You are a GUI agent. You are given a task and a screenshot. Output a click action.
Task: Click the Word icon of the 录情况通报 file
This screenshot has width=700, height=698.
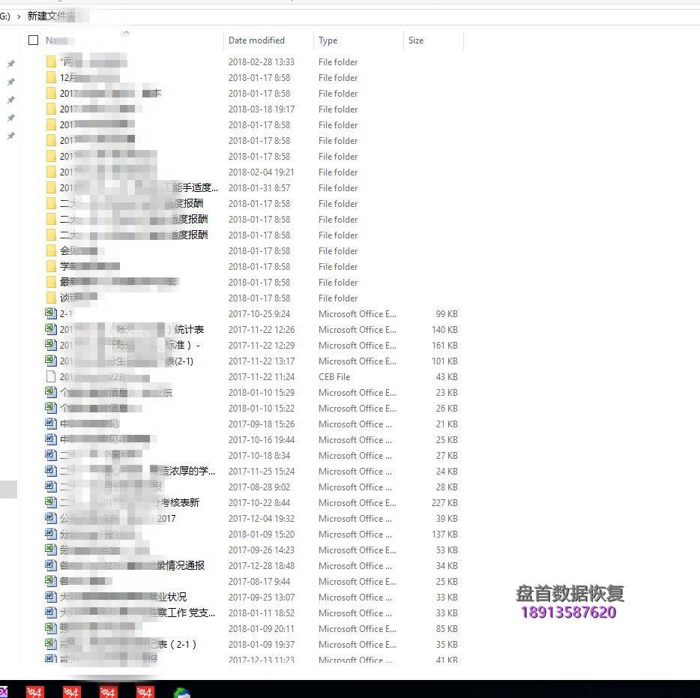[50, 565]
